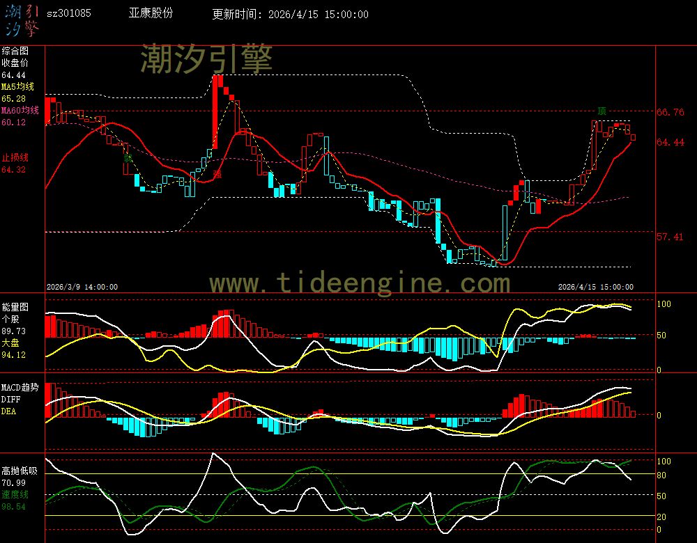Open the www.tideengine.com website link
The height and width of the screenshot is (543, 697).
pyautogui.click(x=360, y=283)
